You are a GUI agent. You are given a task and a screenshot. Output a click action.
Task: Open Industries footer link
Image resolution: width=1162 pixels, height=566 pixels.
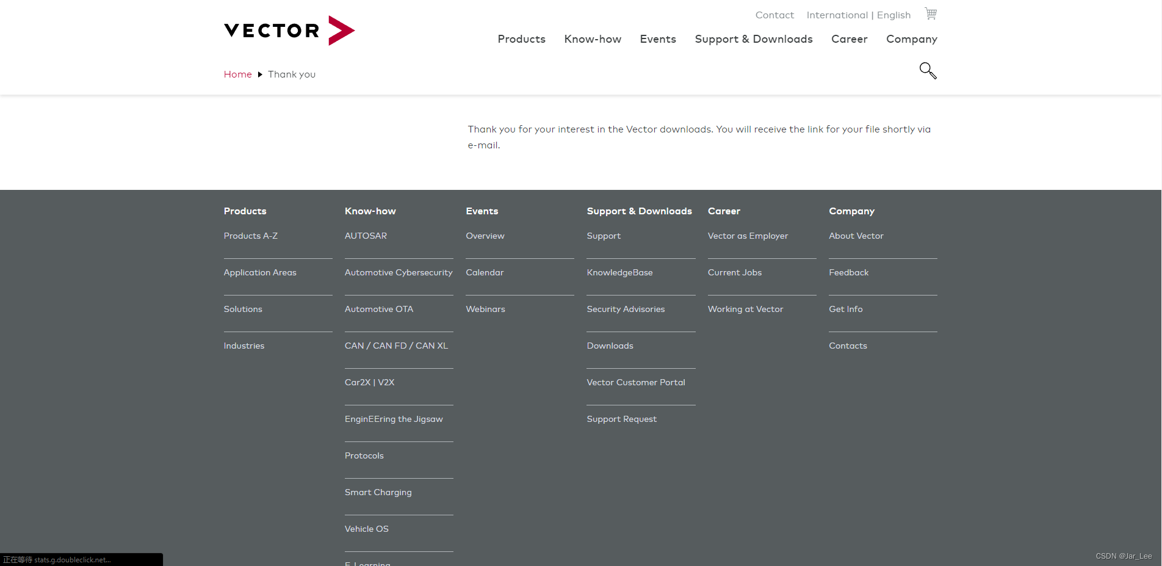click(244, 346)
